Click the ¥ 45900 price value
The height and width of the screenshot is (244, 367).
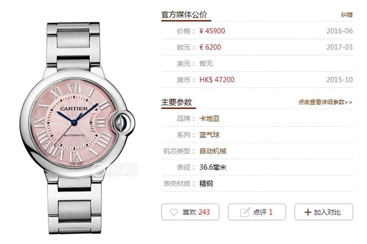[x=212, y=31]
